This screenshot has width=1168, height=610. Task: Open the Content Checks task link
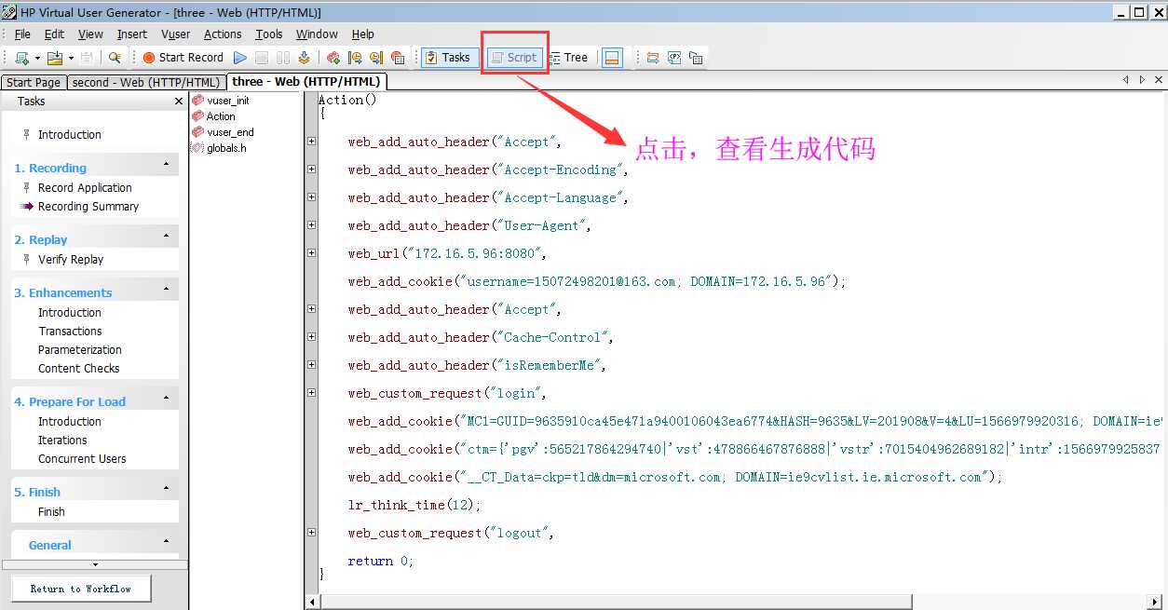78,369
